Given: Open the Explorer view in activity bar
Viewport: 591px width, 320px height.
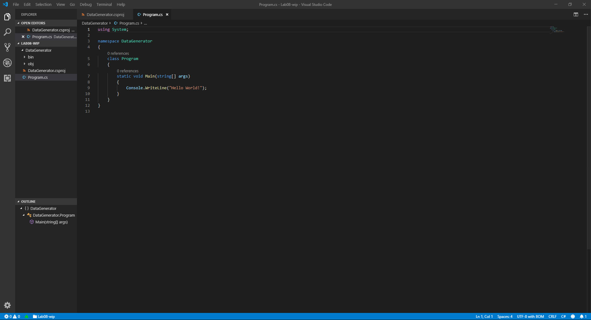Looking at the screenshot, I should pos(7,17).
